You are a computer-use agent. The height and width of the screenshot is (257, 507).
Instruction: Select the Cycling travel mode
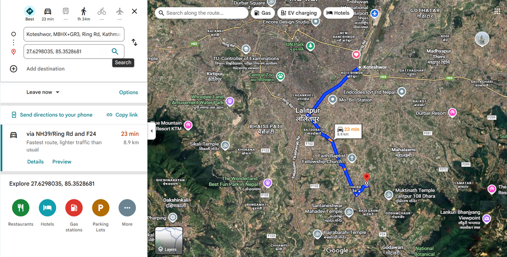click(101, 12)
